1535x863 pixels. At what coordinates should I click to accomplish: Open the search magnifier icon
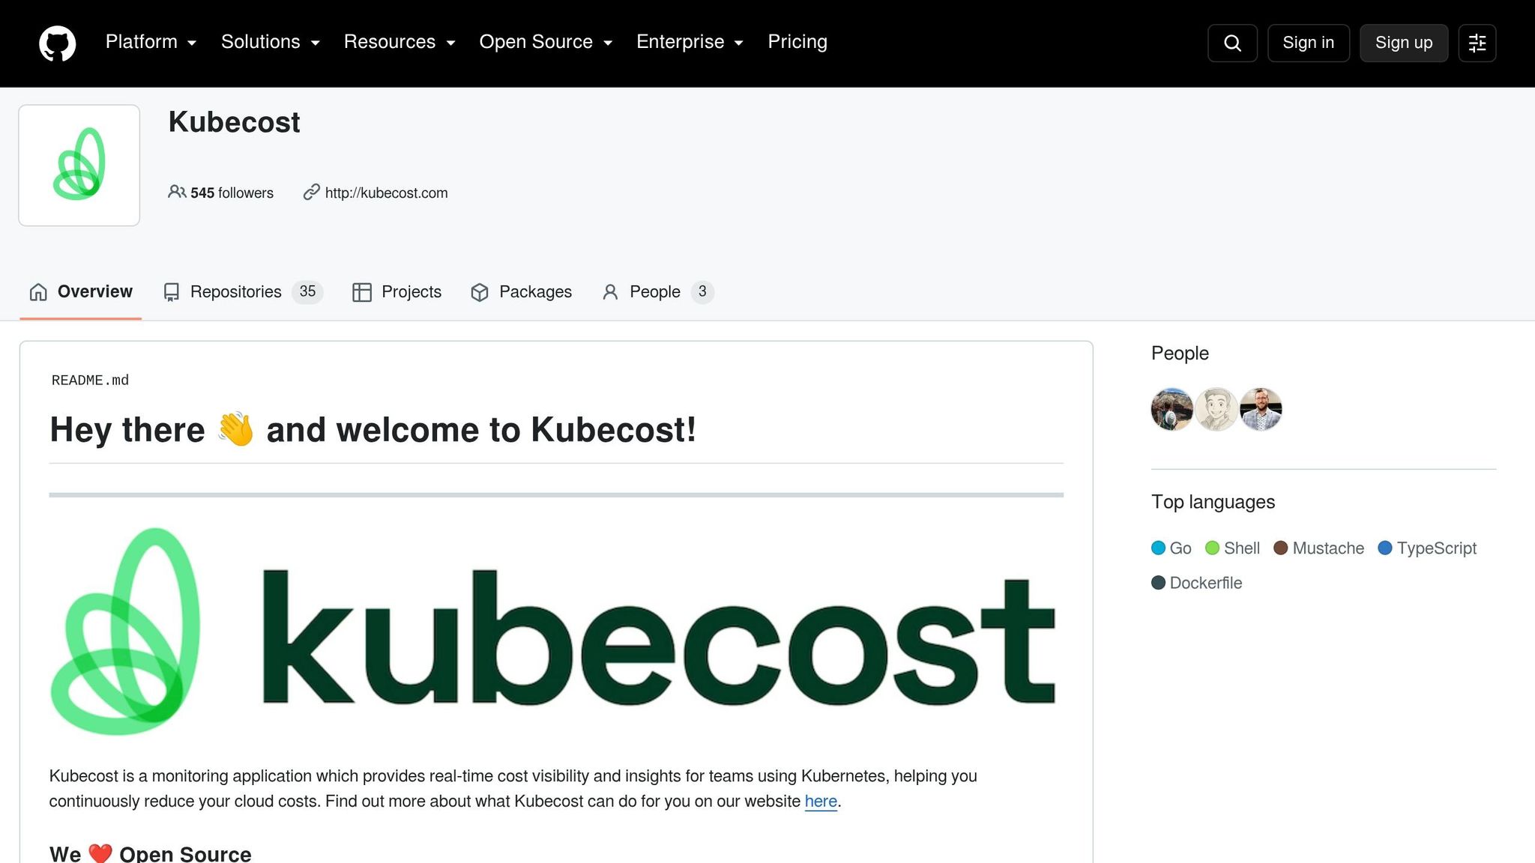[x=1232, y=43]
